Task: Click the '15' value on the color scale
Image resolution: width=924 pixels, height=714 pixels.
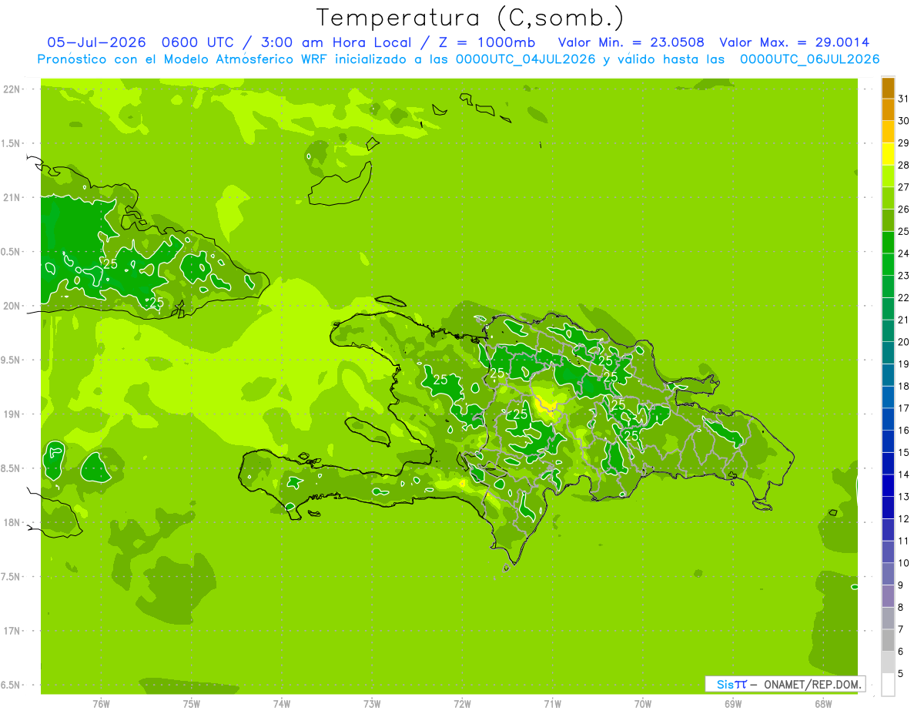Action: [x=903, y=452]
